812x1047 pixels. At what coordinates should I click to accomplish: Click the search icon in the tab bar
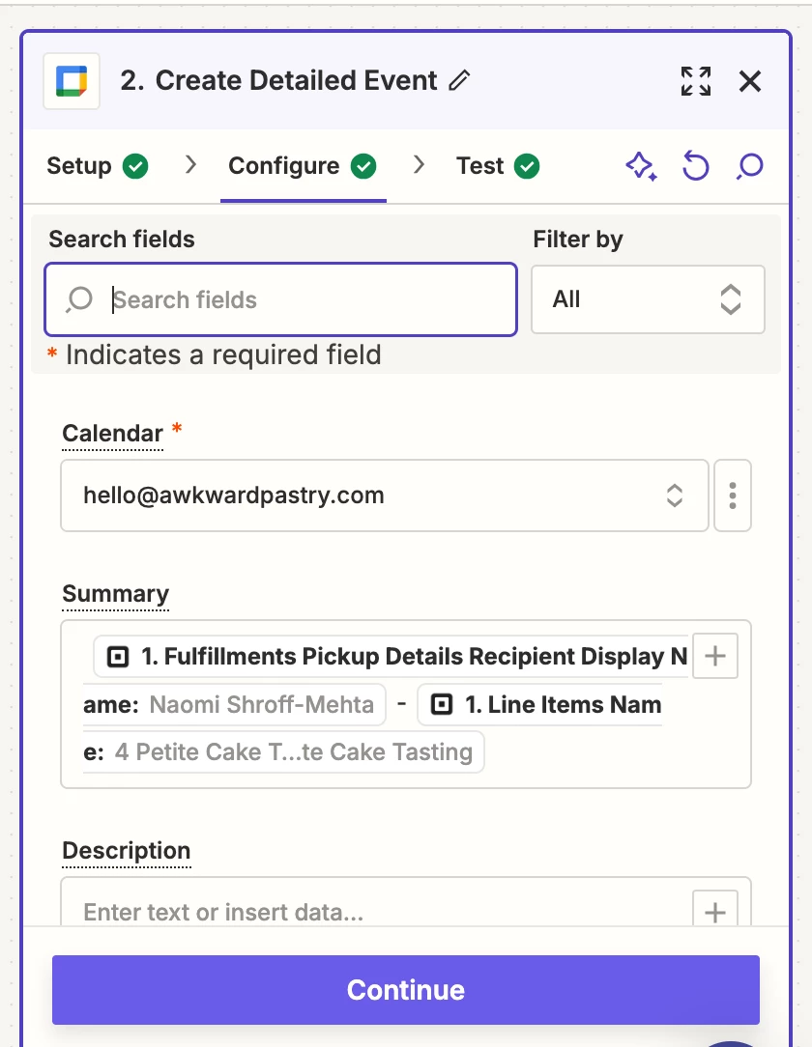pos(749,166)
